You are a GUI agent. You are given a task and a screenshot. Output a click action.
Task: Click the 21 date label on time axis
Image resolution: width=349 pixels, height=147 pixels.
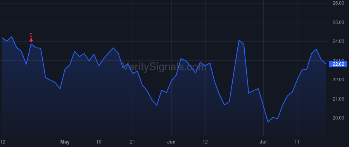click(x=133, y=142)
